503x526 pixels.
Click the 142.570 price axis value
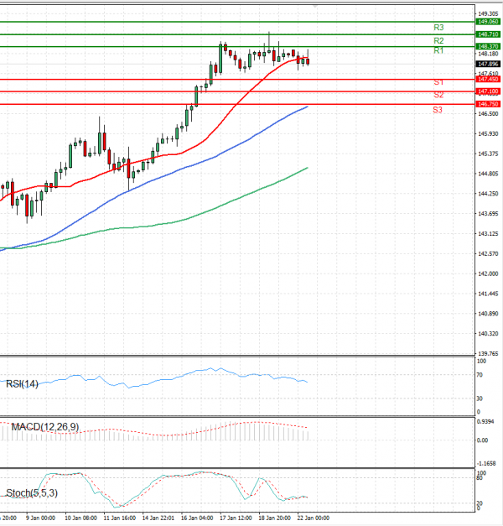[x=488, y=254]
